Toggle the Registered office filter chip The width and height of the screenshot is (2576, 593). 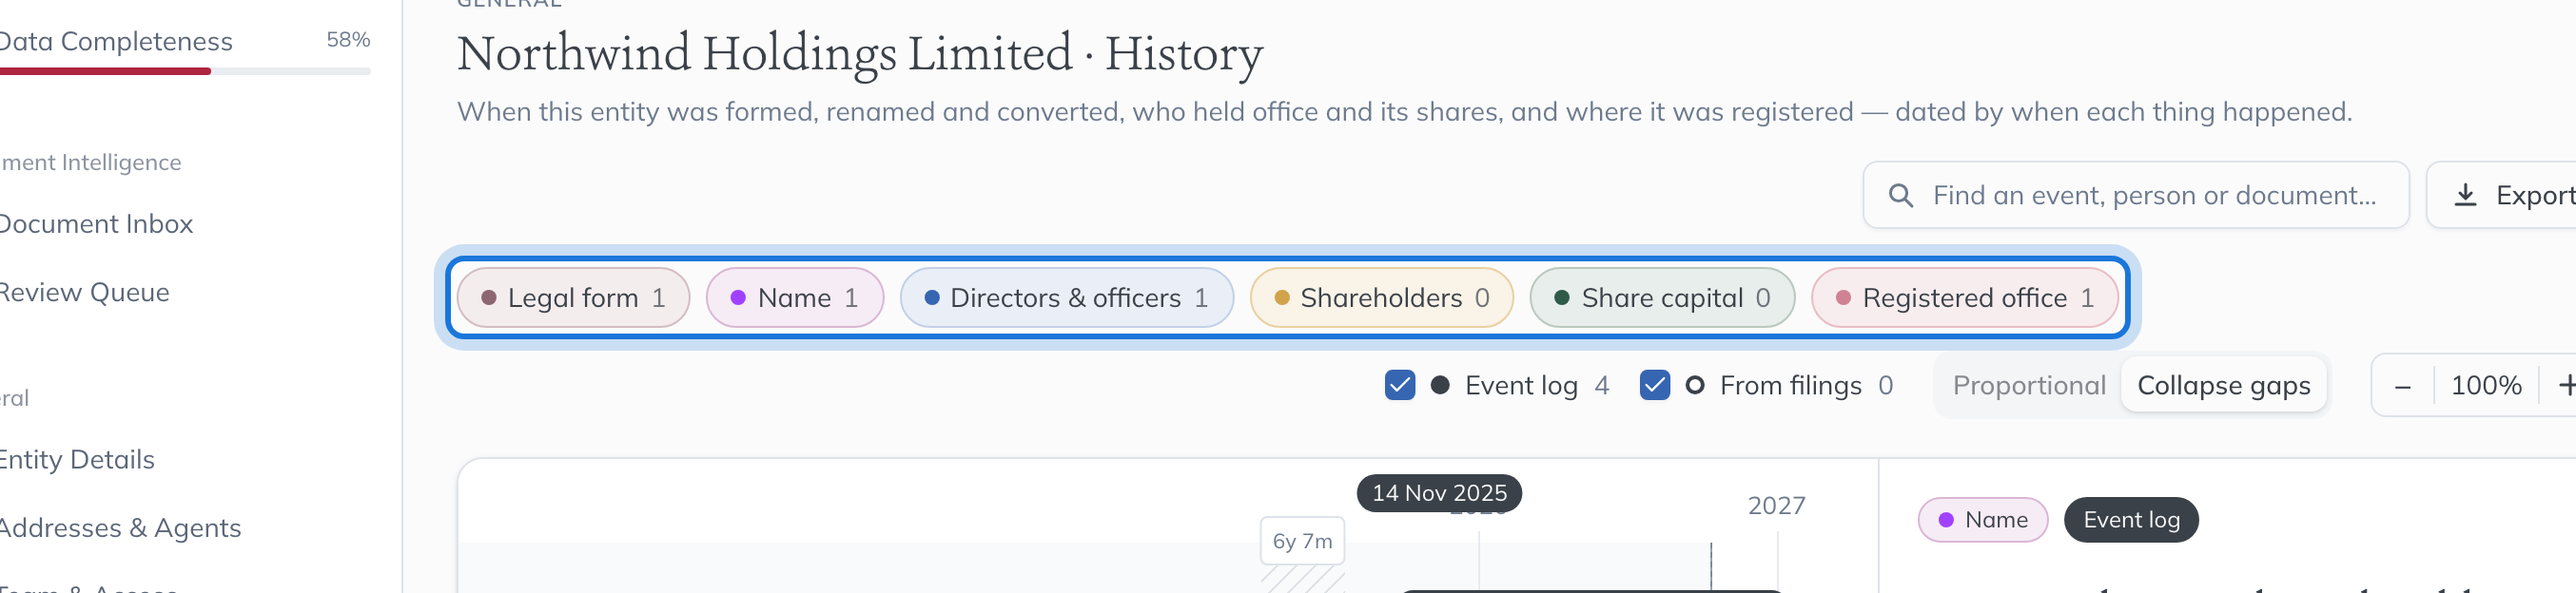click(x=1965, y=297)
